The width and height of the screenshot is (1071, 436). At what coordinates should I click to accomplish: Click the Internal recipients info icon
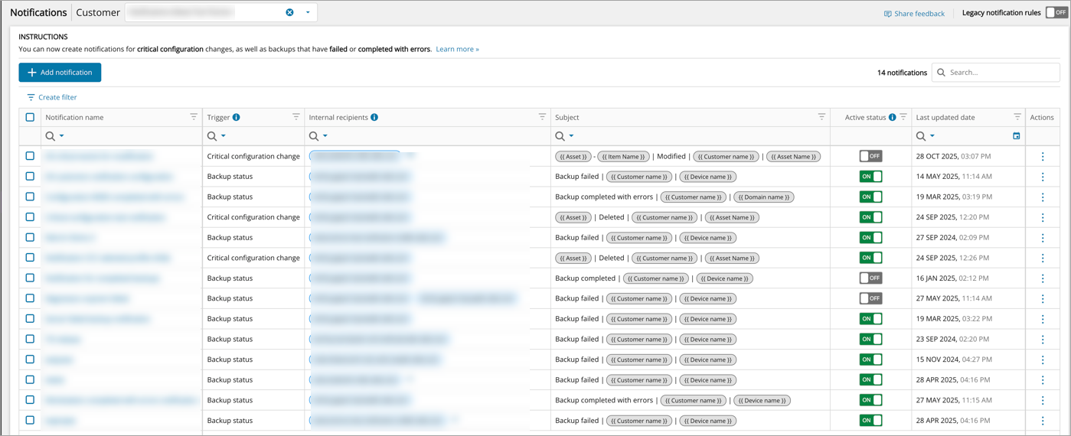coord(374,117)
